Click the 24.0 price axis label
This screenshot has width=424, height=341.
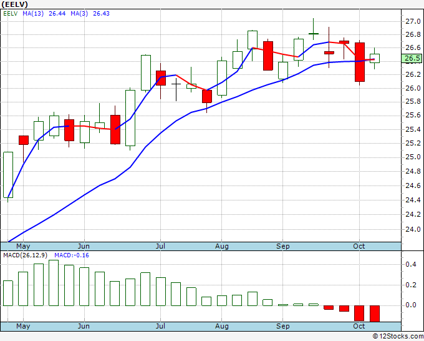(x=413, y=230)
